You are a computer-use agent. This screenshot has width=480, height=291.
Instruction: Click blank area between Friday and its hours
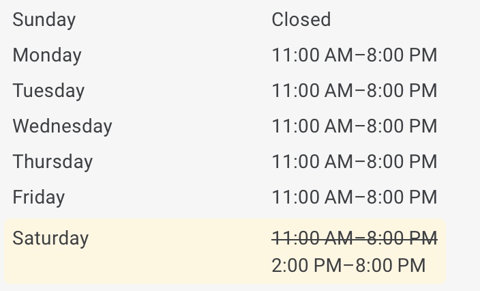point(168,197)
